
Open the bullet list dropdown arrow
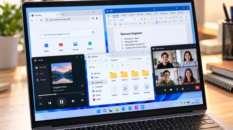pos(158,18)
